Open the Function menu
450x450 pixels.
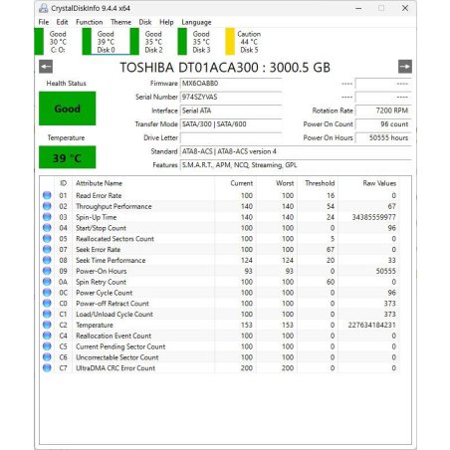tap(90, 22)
